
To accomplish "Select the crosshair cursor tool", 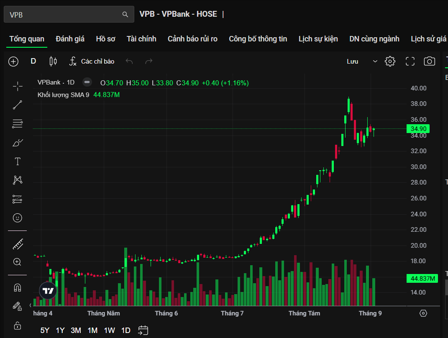I will click(18, 86).
